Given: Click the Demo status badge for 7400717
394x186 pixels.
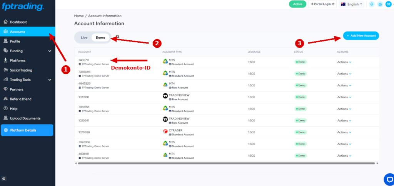Looking at the screenshot, I should (x=301, y=62).
